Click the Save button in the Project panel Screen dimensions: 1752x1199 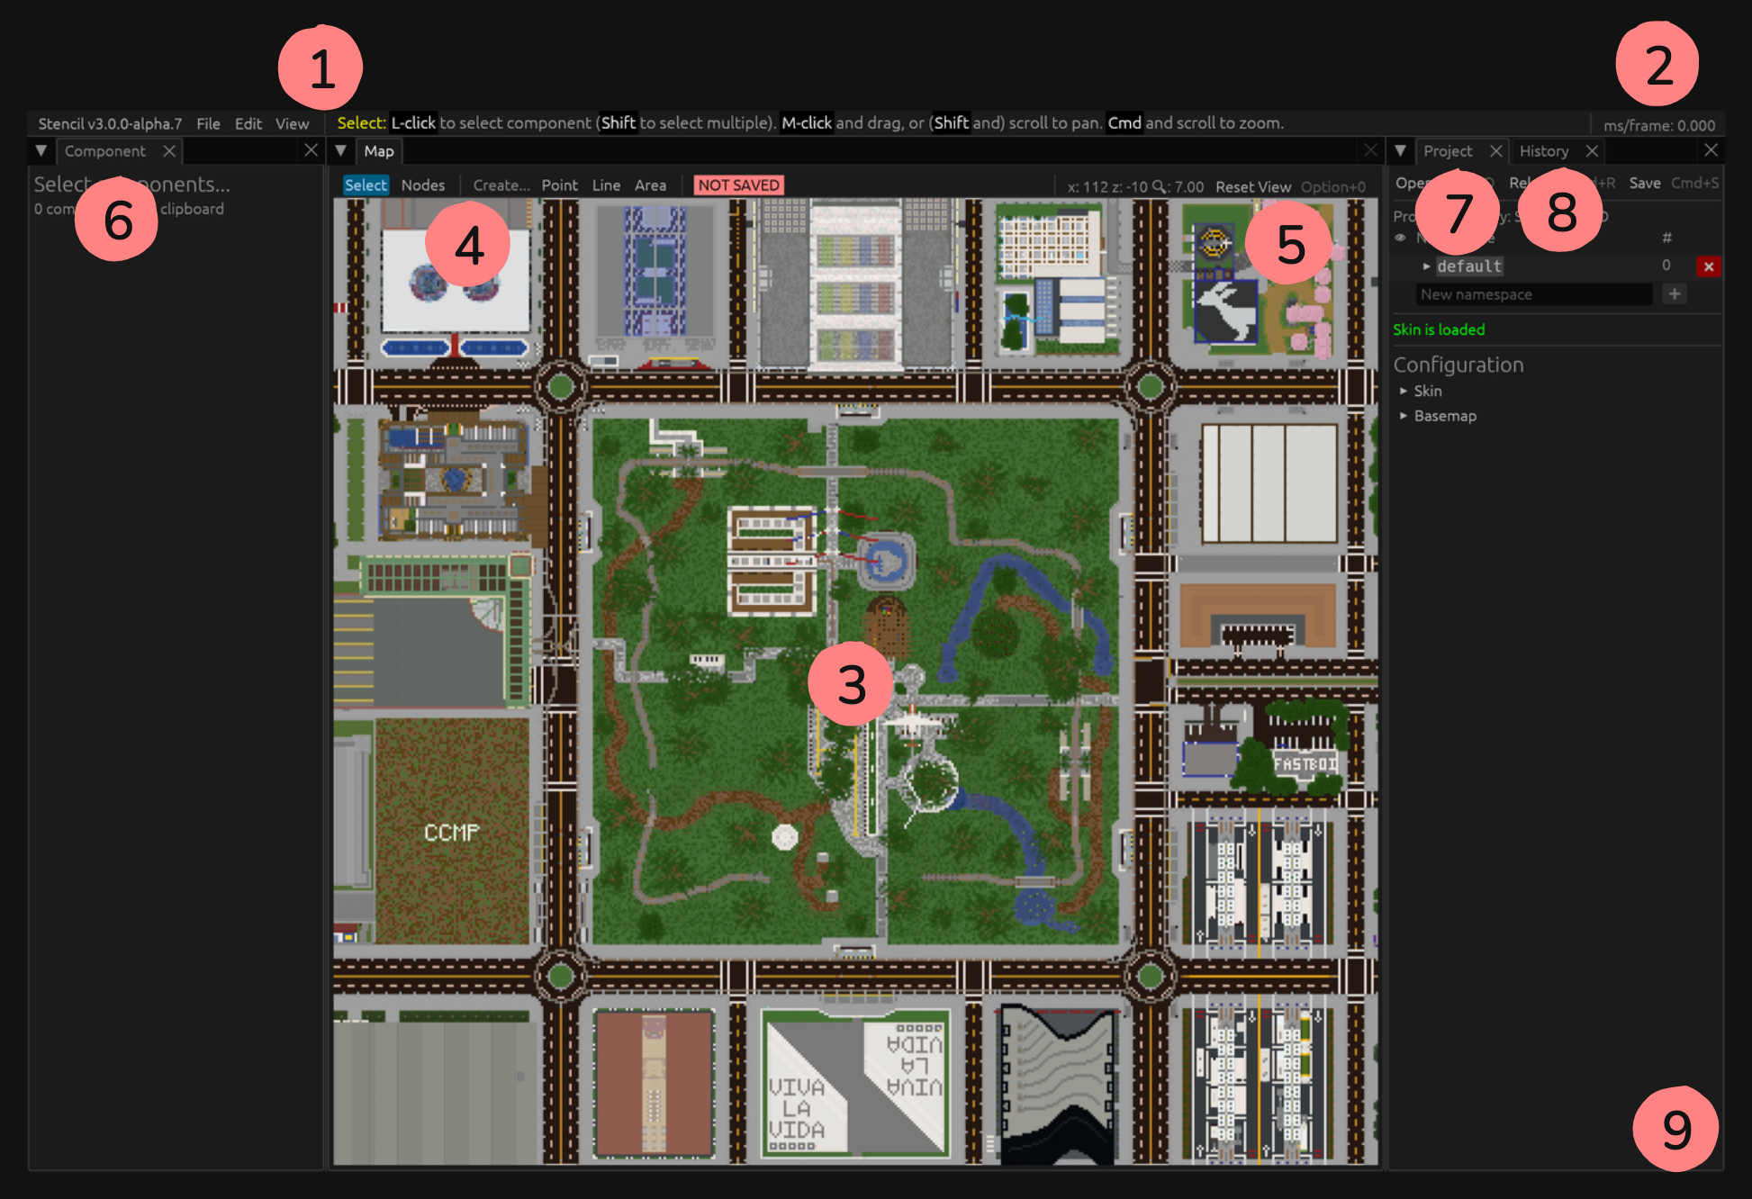tap(1645, 183)
